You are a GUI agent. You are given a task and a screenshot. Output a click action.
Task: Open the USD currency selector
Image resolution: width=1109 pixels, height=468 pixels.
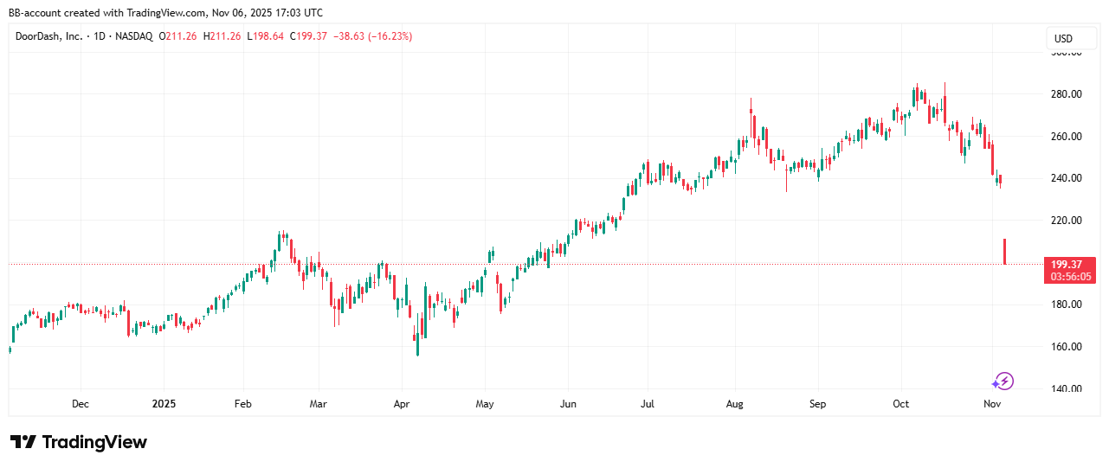tap(1062, 38)
